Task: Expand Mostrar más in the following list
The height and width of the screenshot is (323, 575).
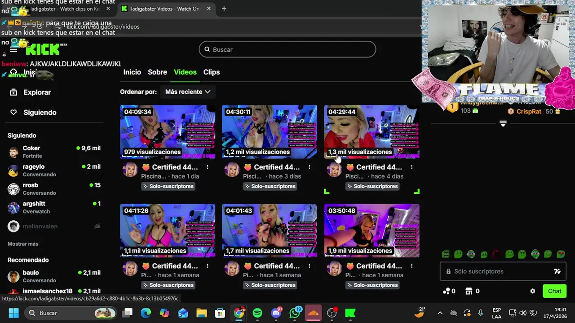Action: click(23, 244)
